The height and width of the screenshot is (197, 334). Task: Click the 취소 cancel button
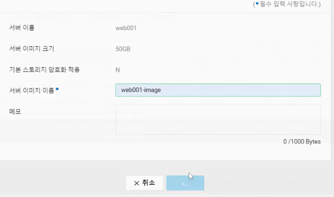click(x=144, y=183)
